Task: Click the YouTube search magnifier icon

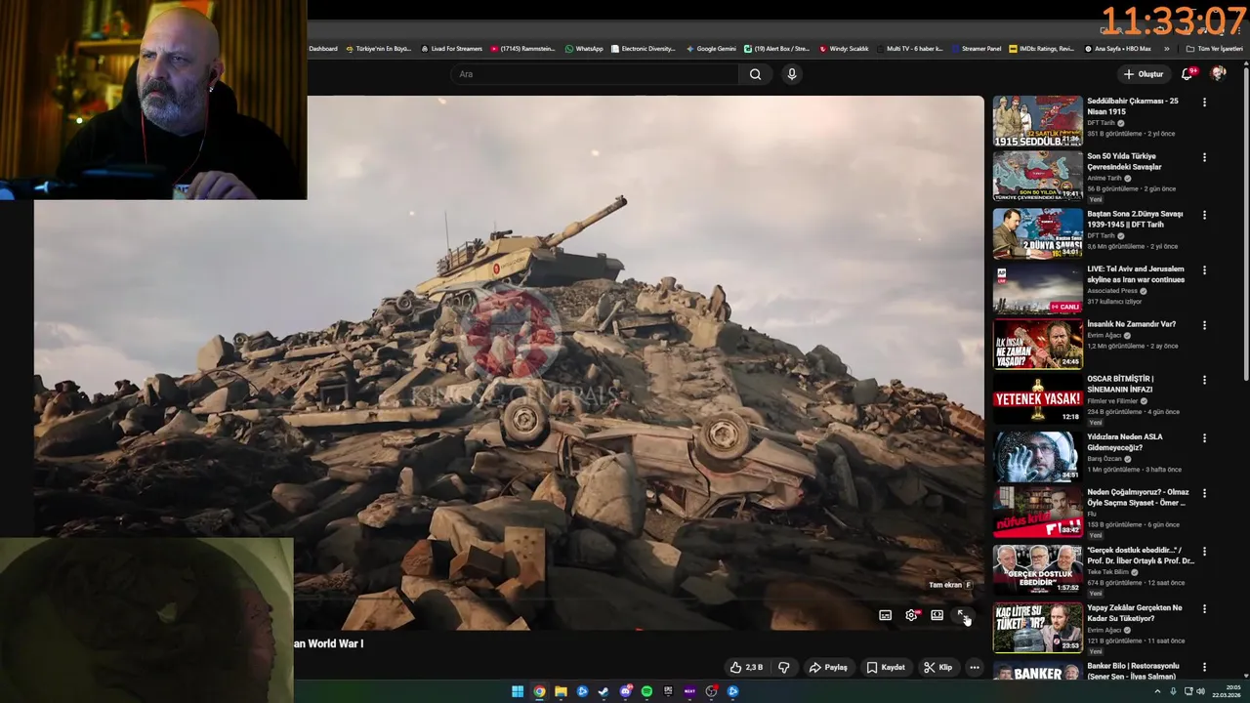Action: pos(755,74)
